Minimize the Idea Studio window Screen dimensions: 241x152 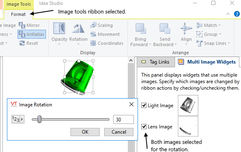point(195,3)
